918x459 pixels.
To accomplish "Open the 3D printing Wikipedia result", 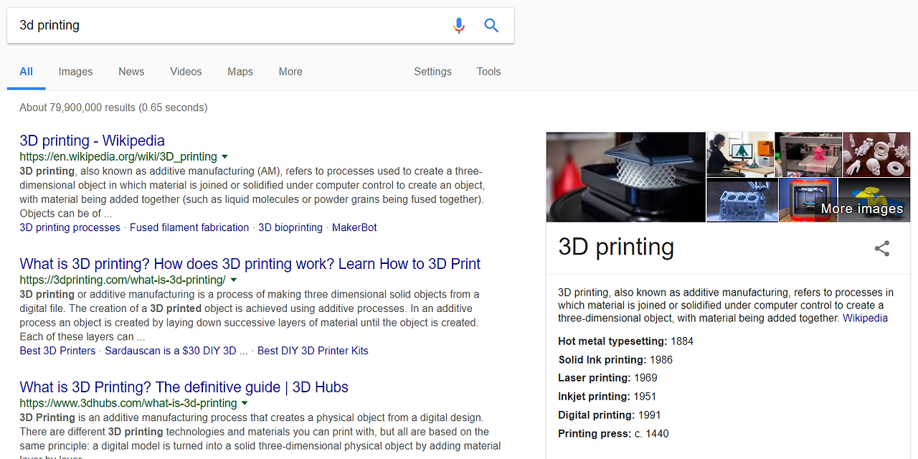I will click(x=92, y=140).
